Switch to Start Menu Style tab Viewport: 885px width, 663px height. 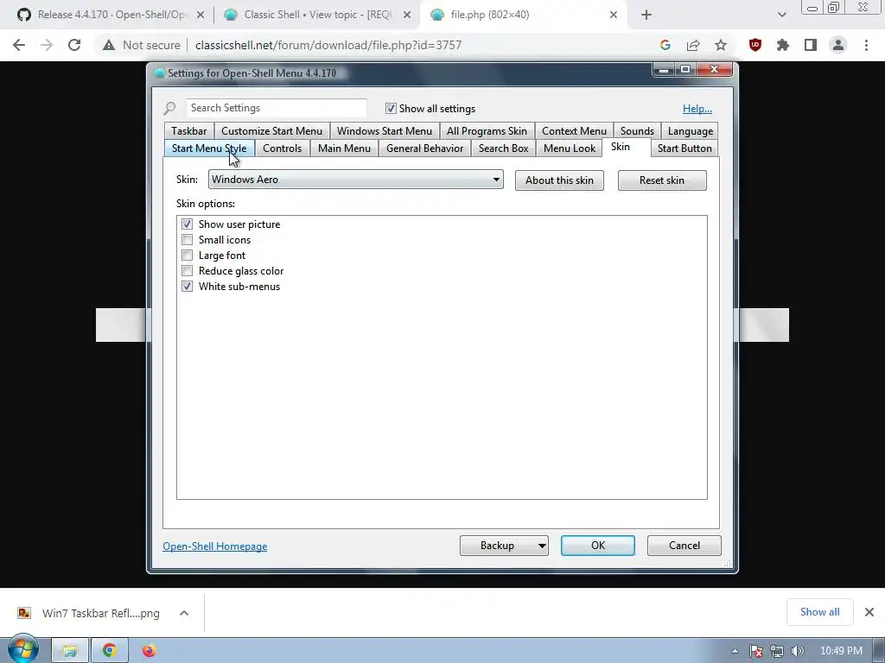pos(209,148)
